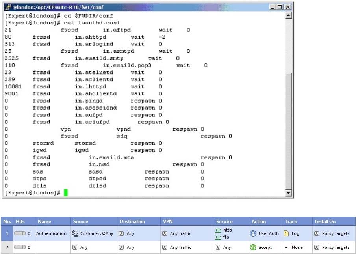Click the hits meter in rule 2
The height and width of the screenshot is (254, 356).
[x=20, y=247]
